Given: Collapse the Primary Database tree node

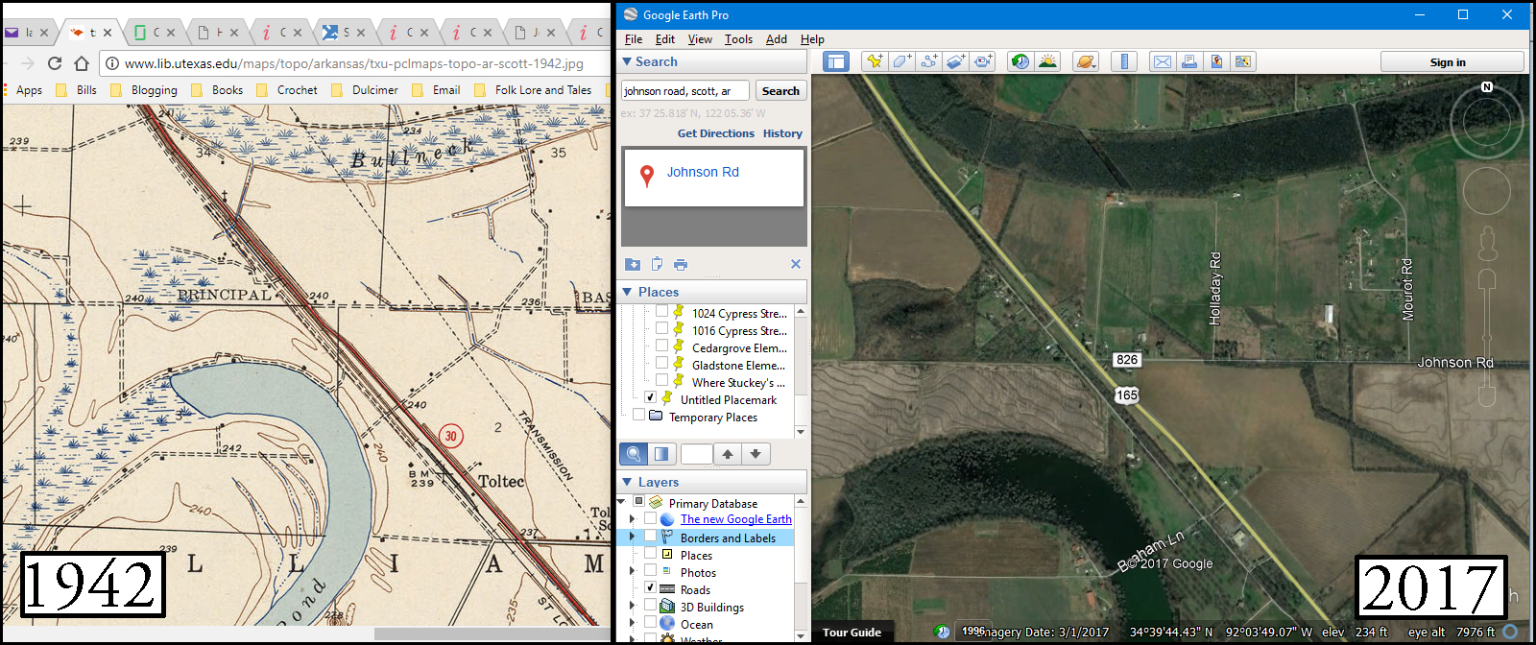Looking at the screenshot, I should 621,502.
